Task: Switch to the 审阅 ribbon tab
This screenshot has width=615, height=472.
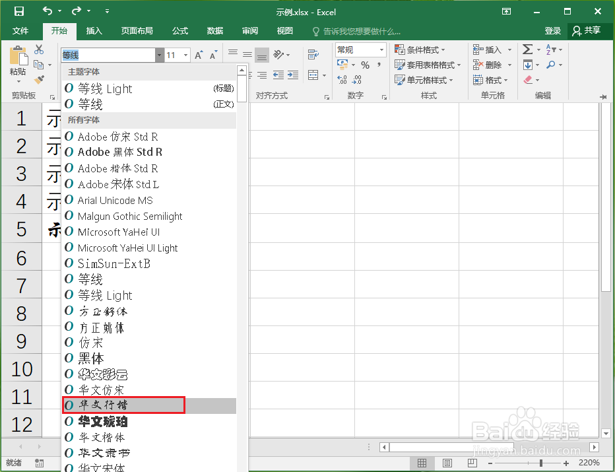Action: 250,30
